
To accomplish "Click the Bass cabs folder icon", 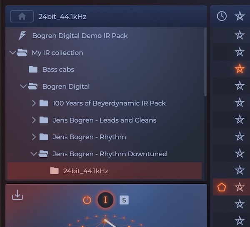I will click(x=33, y=69).
